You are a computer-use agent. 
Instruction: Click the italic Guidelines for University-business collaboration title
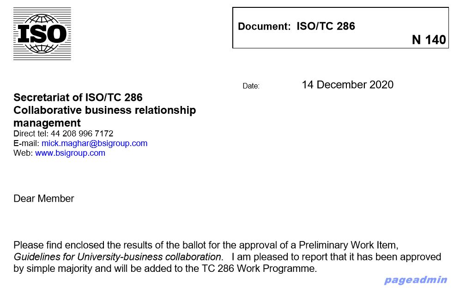point(117,257)
